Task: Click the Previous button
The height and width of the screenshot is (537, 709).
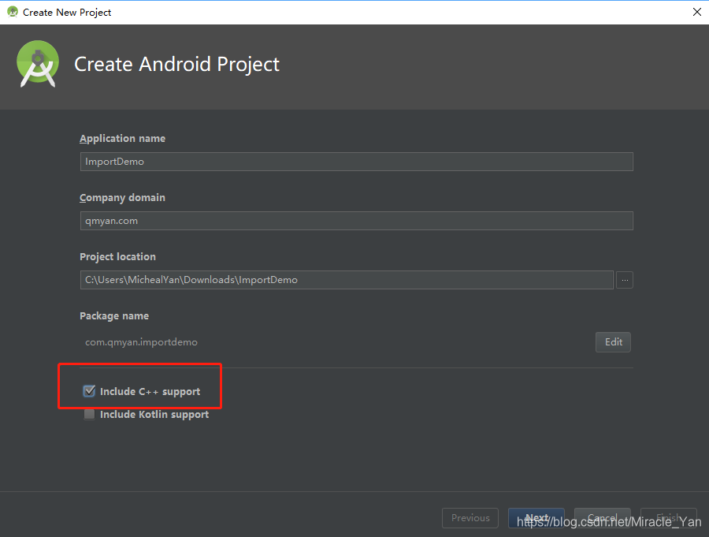Action: (470, 517)
